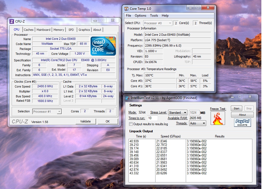This screenshot has height=189, width=275.
Task: Open the Threads Auto dropdown
Action: click(x=198, y=123)
